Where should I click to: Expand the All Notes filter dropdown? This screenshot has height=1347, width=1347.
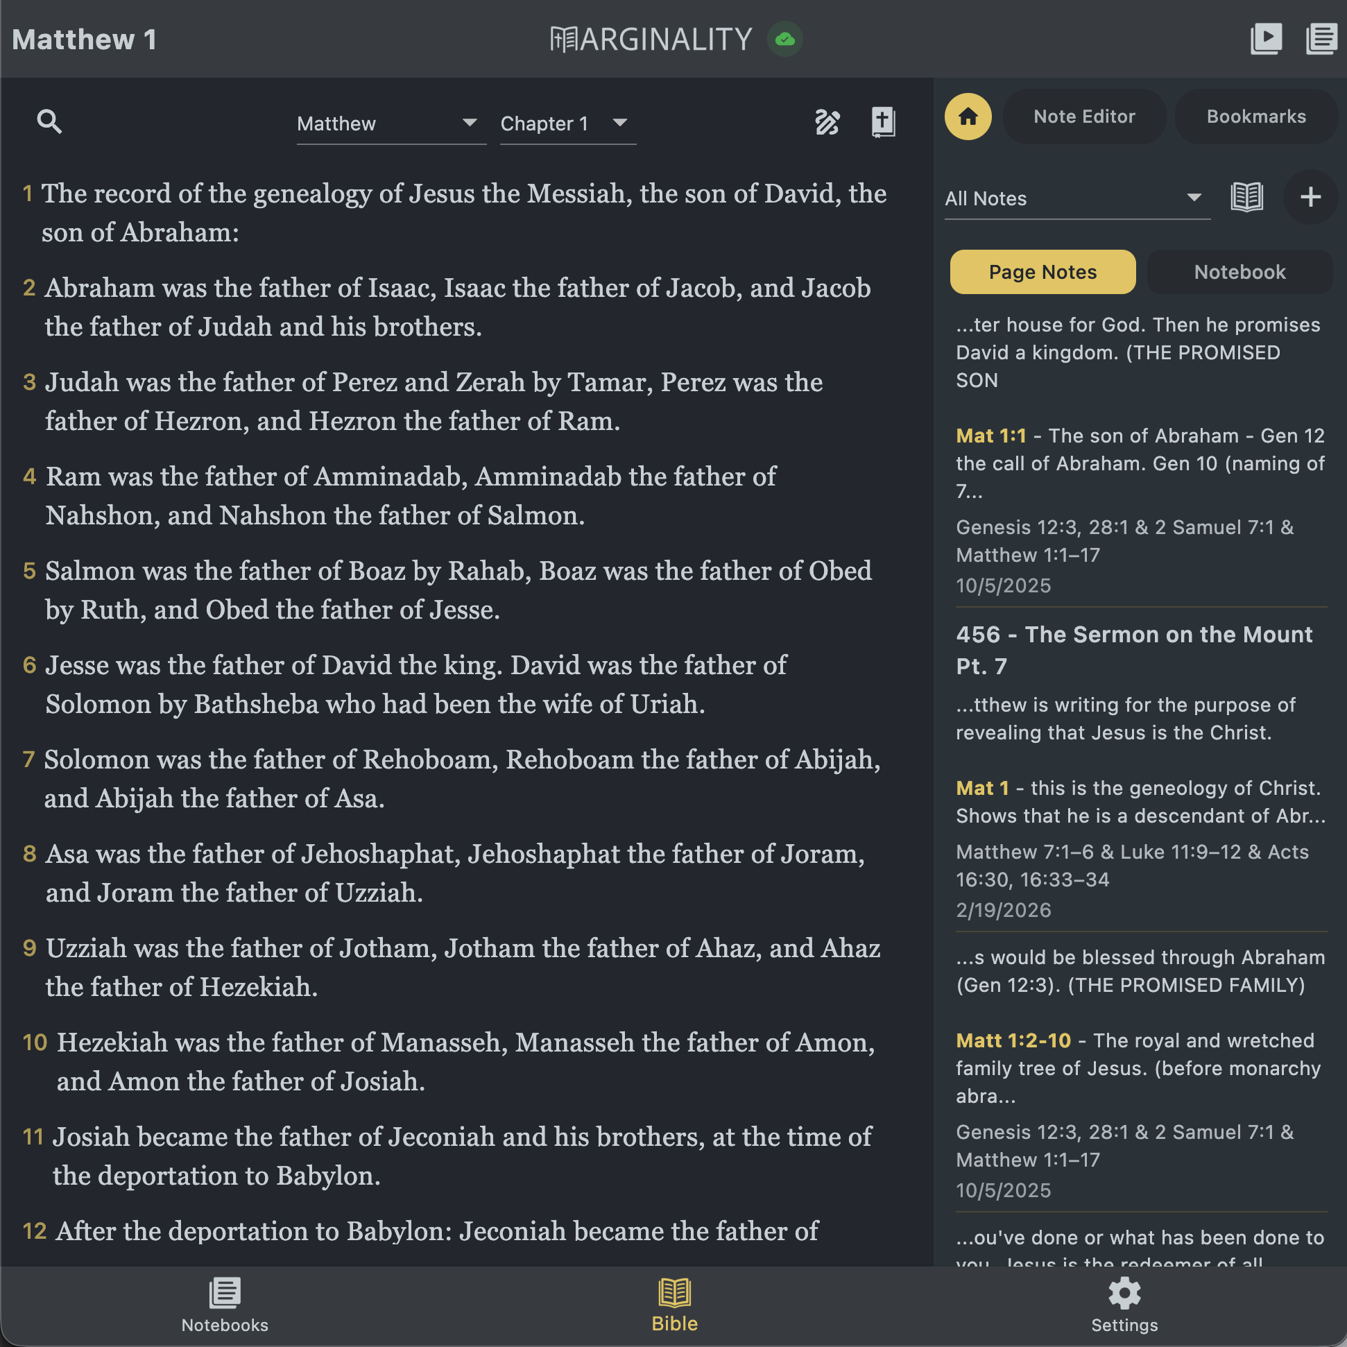[x=1076, y=198]
